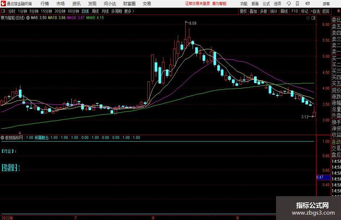The width and height of the screenshot is (341, 220).
Task: Open the mail envelope icon
Action: tap(307, 4)
